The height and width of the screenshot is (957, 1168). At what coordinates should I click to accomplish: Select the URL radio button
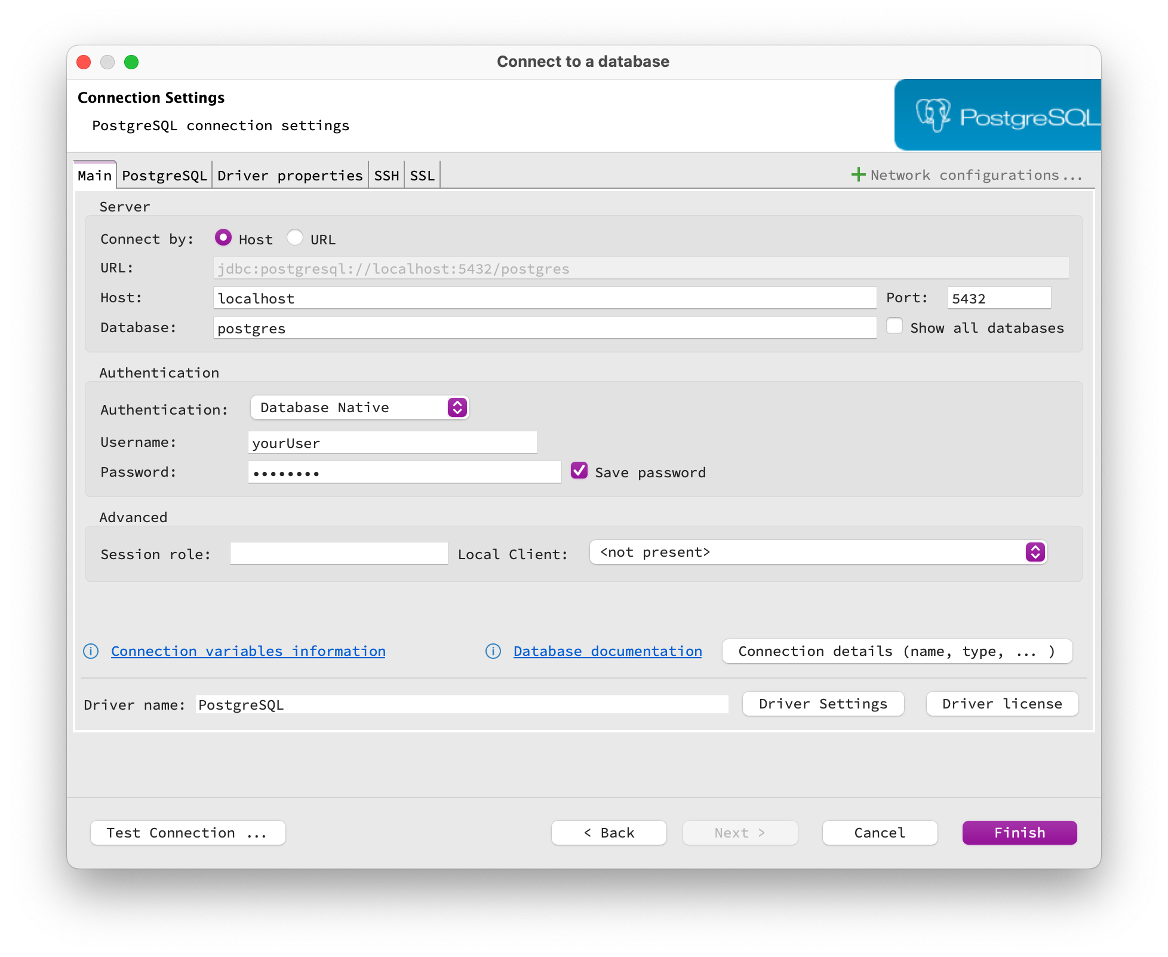click(295, 238)
